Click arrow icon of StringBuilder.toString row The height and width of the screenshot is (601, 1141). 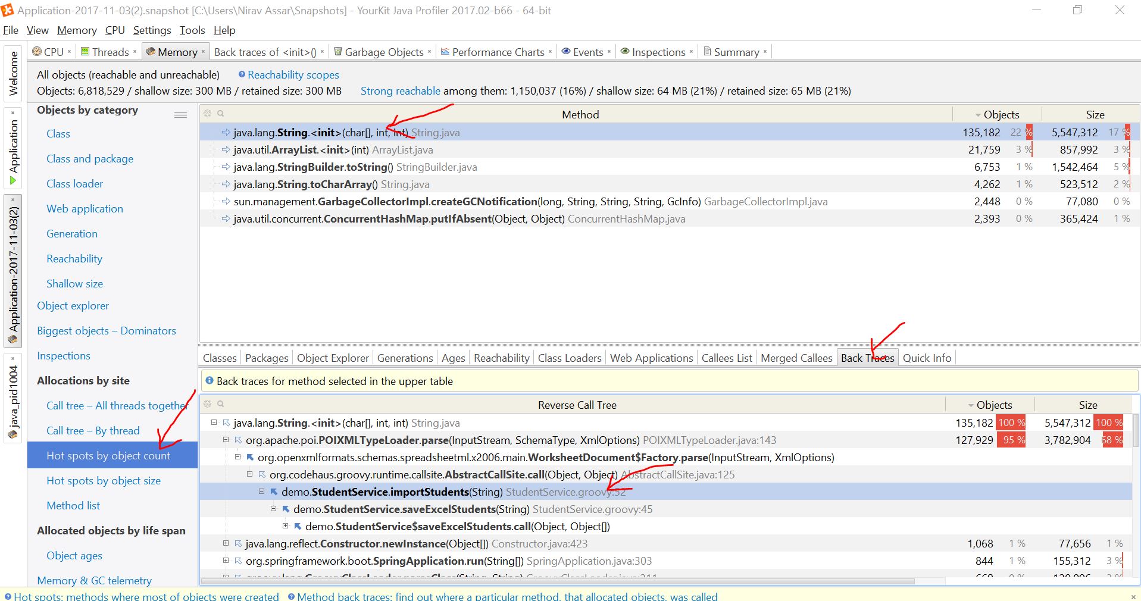point(226,167)
